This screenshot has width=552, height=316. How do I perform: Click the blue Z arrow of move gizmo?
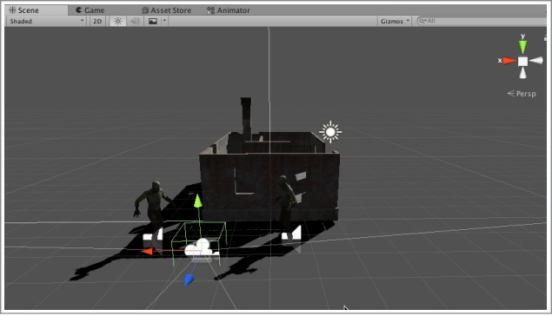tap(189, 280)
